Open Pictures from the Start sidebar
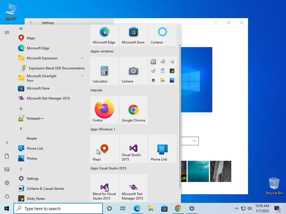 coord(7,169)
